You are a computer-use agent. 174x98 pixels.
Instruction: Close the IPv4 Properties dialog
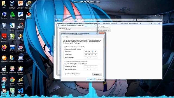(102, 33)
